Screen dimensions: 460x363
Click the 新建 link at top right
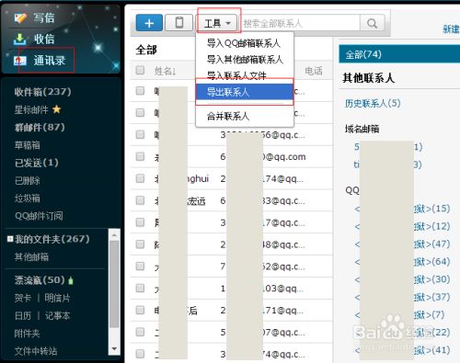tap(451, 29)
